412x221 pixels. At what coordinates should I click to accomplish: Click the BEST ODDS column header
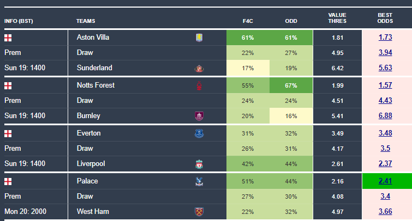(x=385, y=18)
